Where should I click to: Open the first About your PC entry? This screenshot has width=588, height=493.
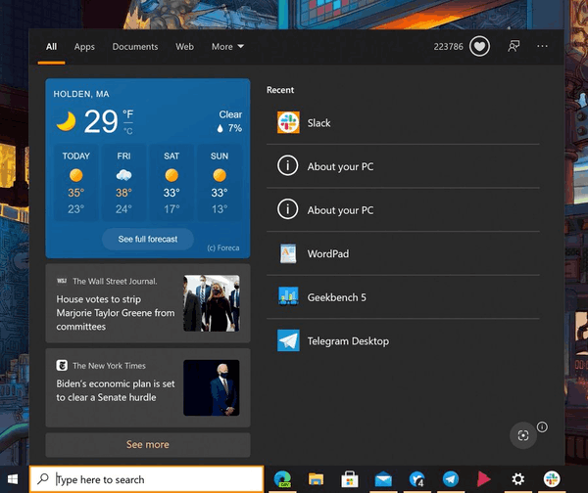[403, 166]
